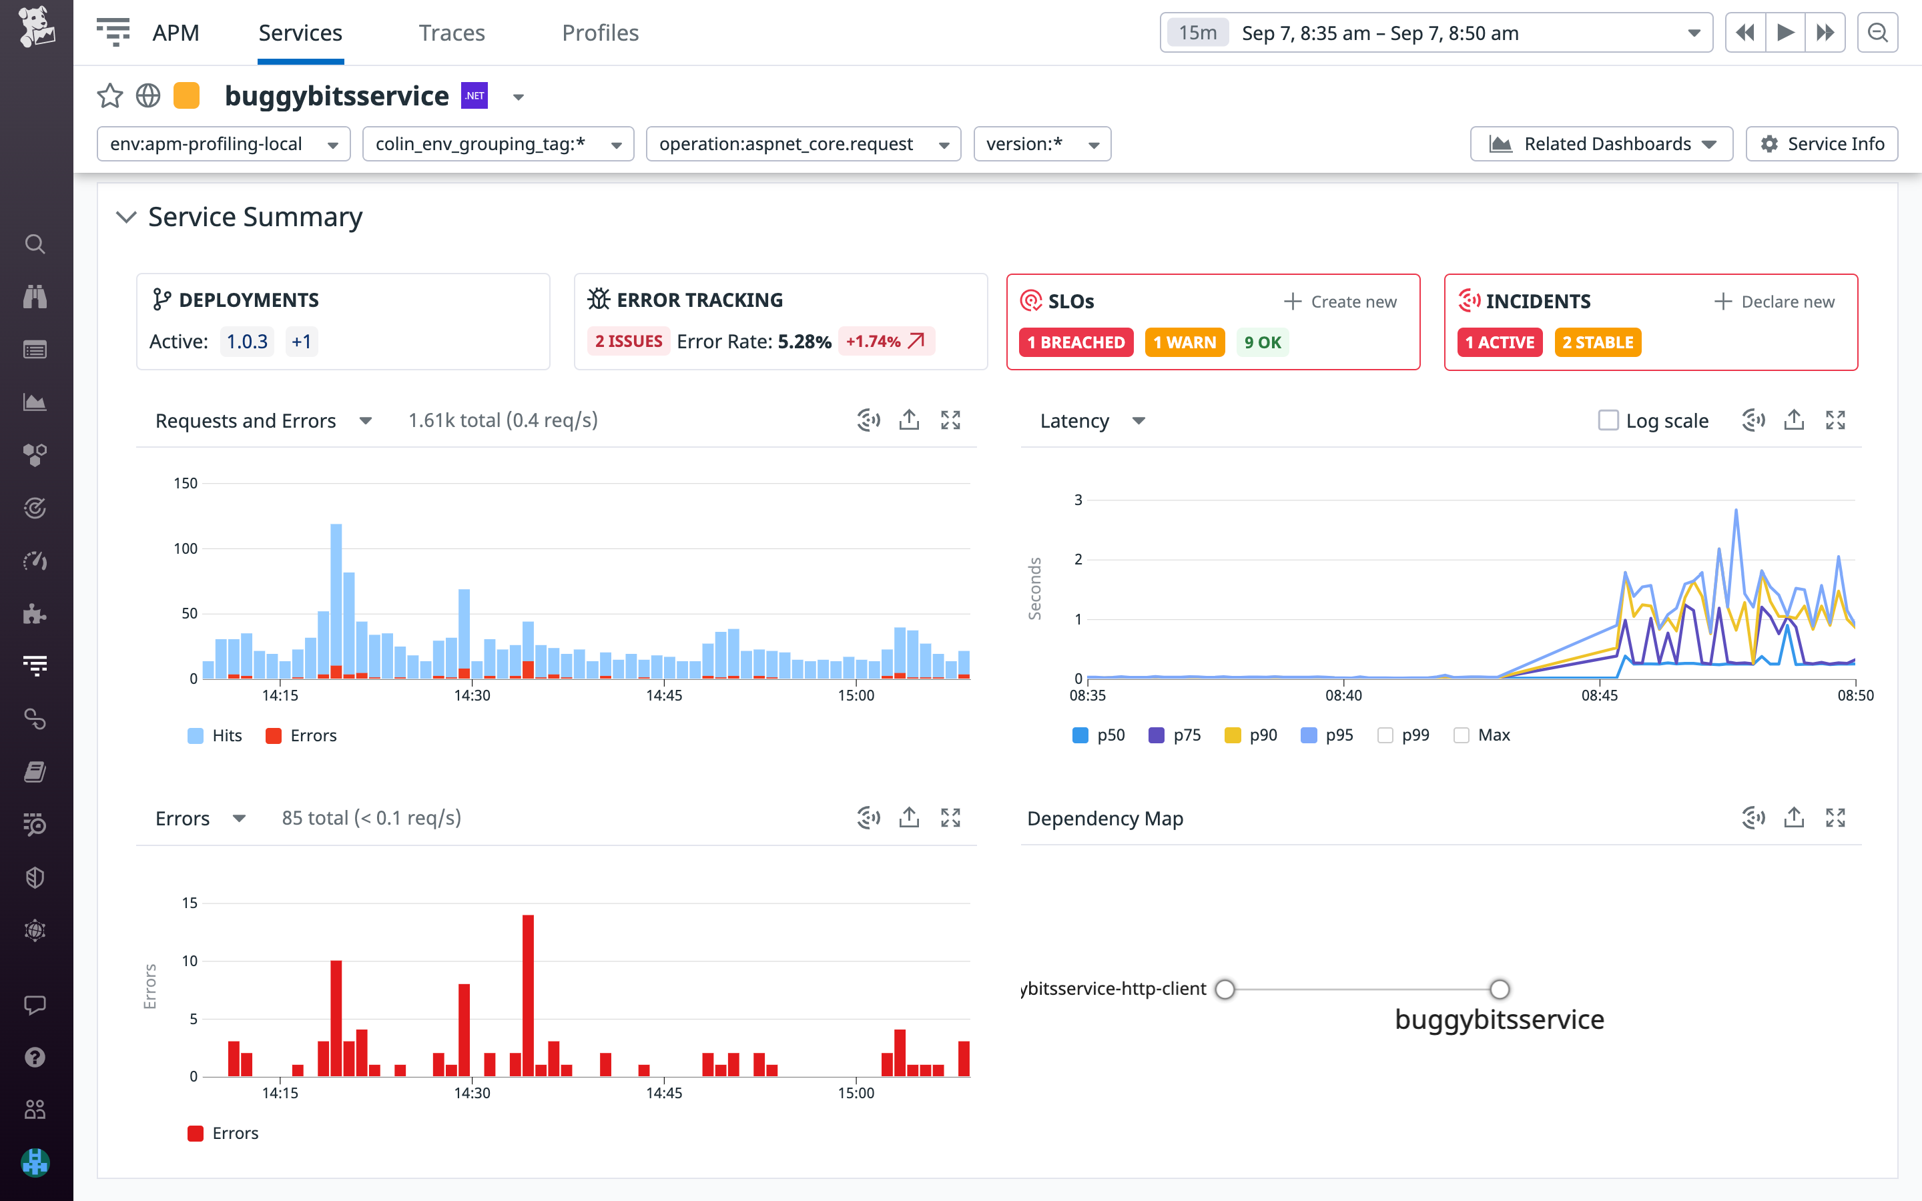Enable Log scale on the Latency chart

(x=1609, y=420)
